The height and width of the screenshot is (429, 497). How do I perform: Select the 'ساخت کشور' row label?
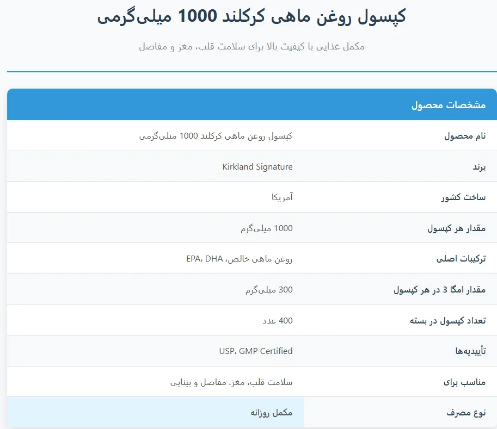[463, 197]
